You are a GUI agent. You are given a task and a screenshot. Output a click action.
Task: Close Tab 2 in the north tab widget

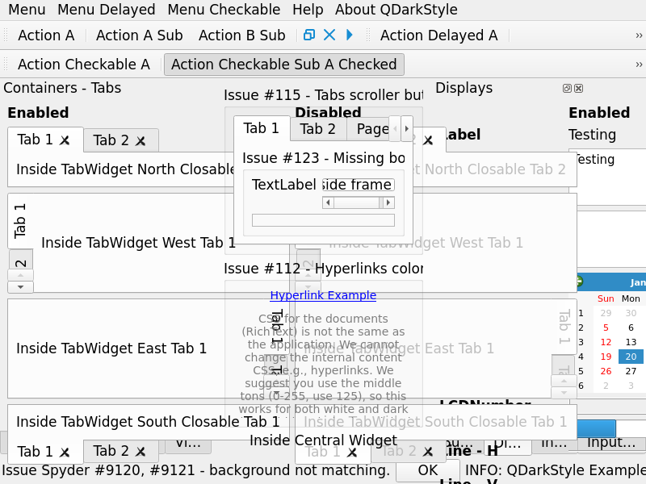click(x=141, y=141)
